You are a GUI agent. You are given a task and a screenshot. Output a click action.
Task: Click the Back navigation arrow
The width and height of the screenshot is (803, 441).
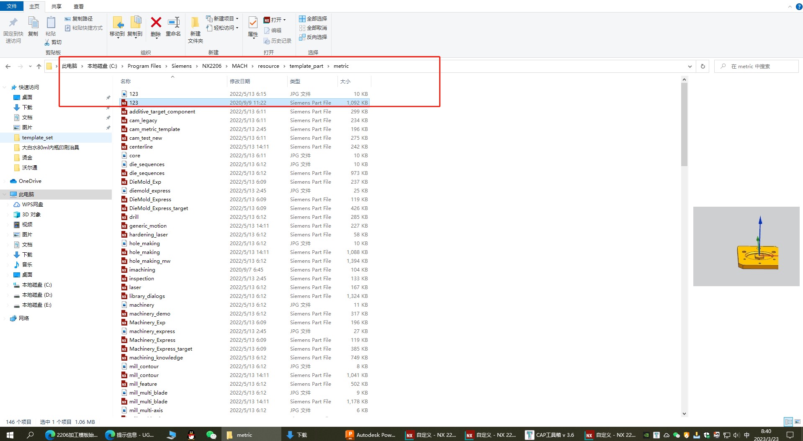click(x=8, y=66)
